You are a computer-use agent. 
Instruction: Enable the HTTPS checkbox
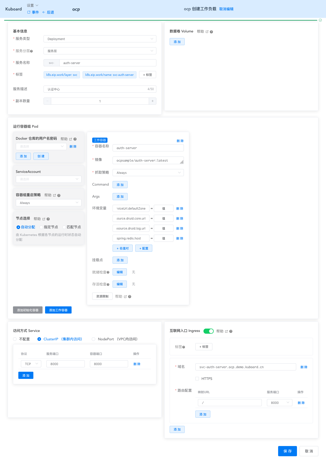click(x=197, y=379)
